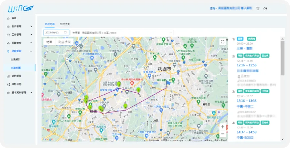Image resolution: width=290 pixels, height=148 pixels.
Task: Click the logout icon in the header
Action: (265, 9)
